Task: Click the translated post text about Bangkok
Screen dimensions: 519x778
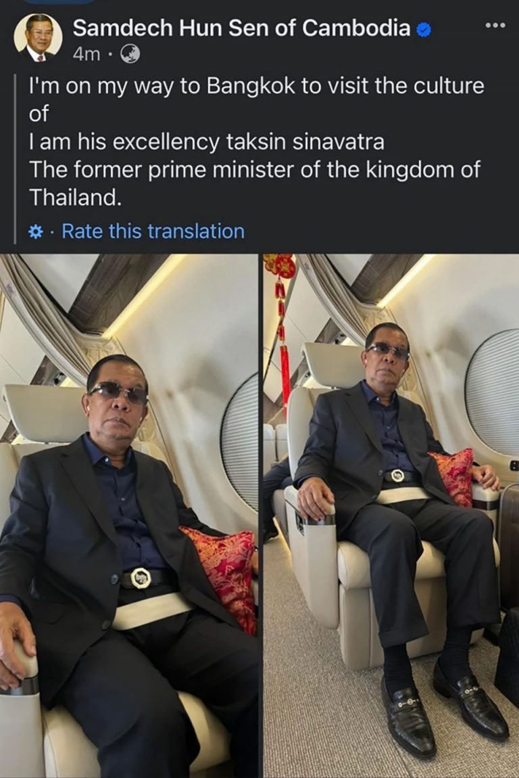Action: coord(256,141)
